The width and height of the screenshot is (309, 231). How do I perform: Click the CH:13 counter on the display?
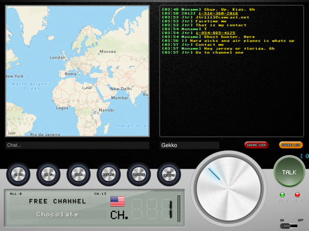[x=100, y=194]
